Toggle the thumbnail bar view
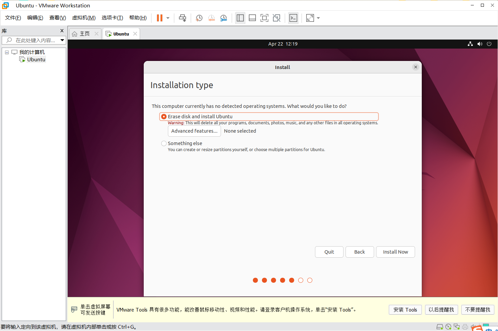 point(252,18)
